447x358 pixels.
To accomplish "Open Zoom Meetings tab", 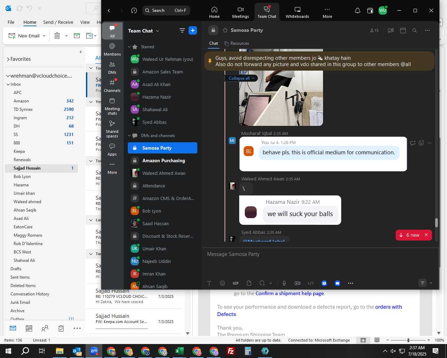I will [240, 12].
